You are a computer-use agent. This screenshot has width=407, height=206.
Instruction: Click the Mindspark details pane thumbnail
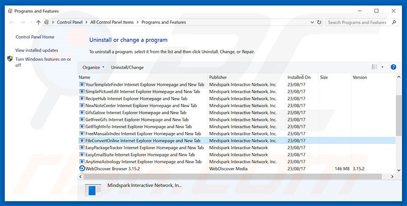pyautogui.click(x=93, y=190)
